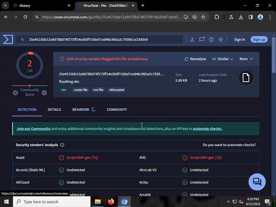276x207 pixels.
Task: Click the obfuscated tag
Action: tap(116, 90)
